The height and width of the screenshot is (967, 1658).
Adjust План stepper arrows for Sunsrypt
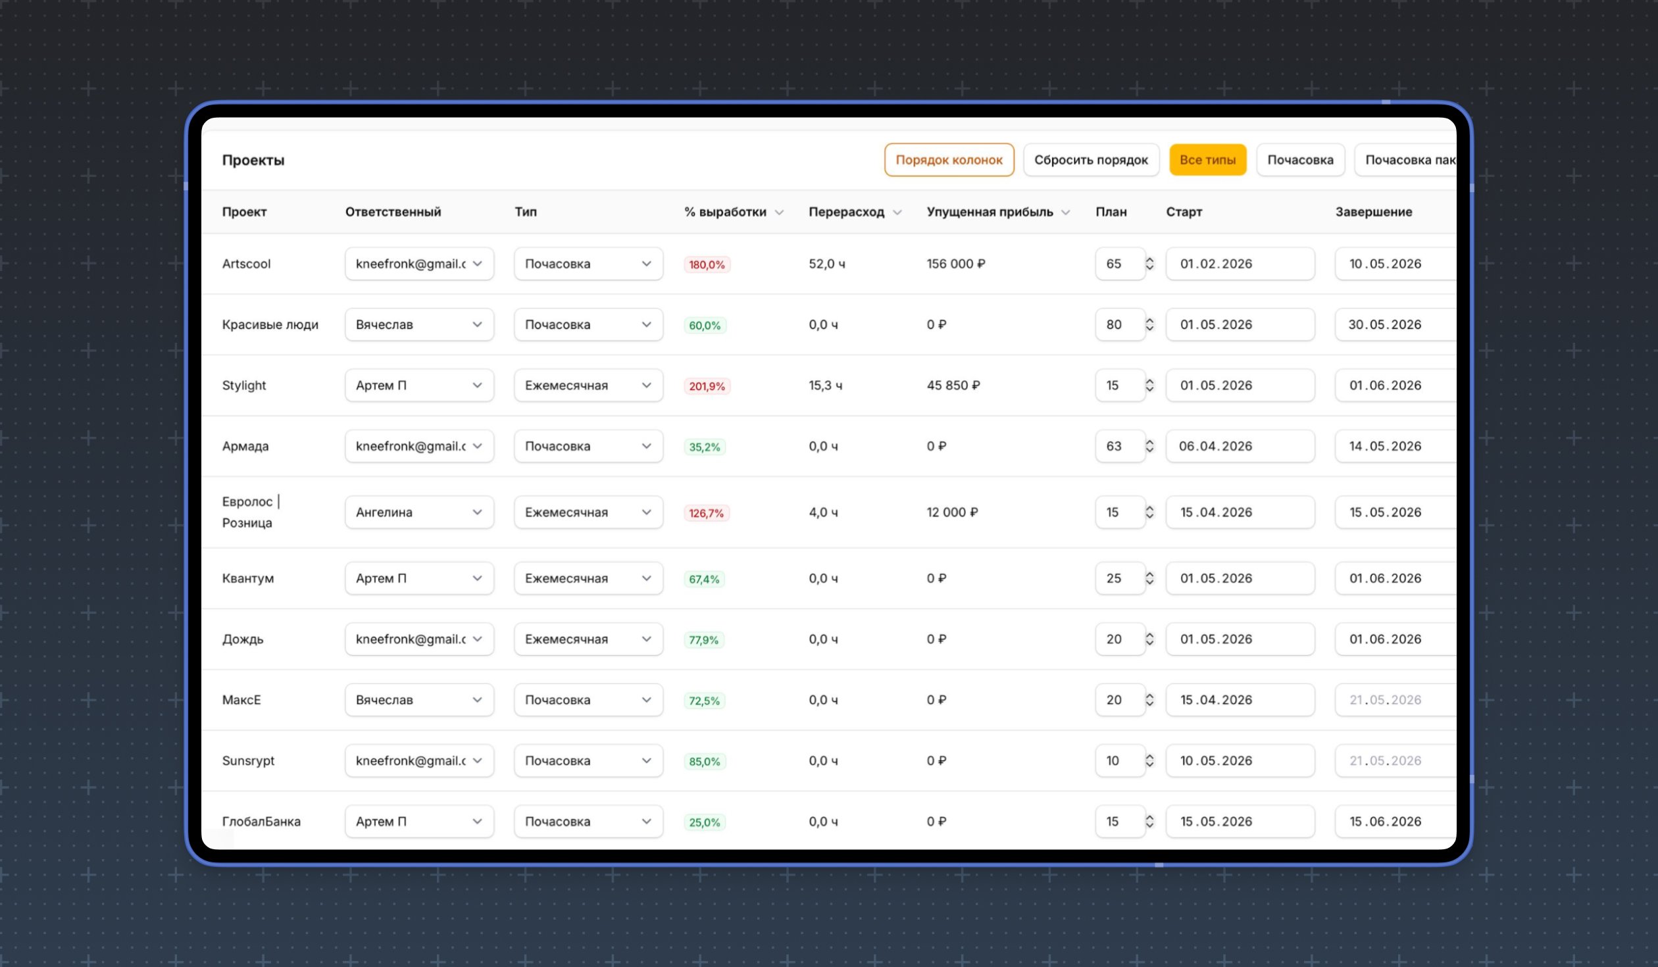click(x=1149, y=760)
